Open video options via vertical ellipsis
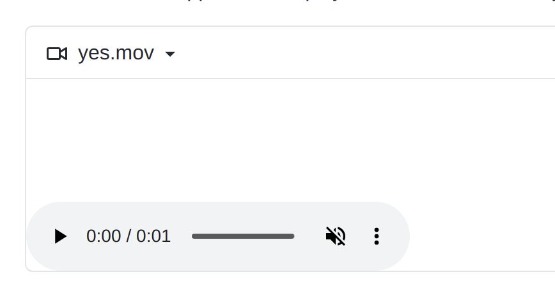The height and width of the screenshot is (286, 555). 376,236
